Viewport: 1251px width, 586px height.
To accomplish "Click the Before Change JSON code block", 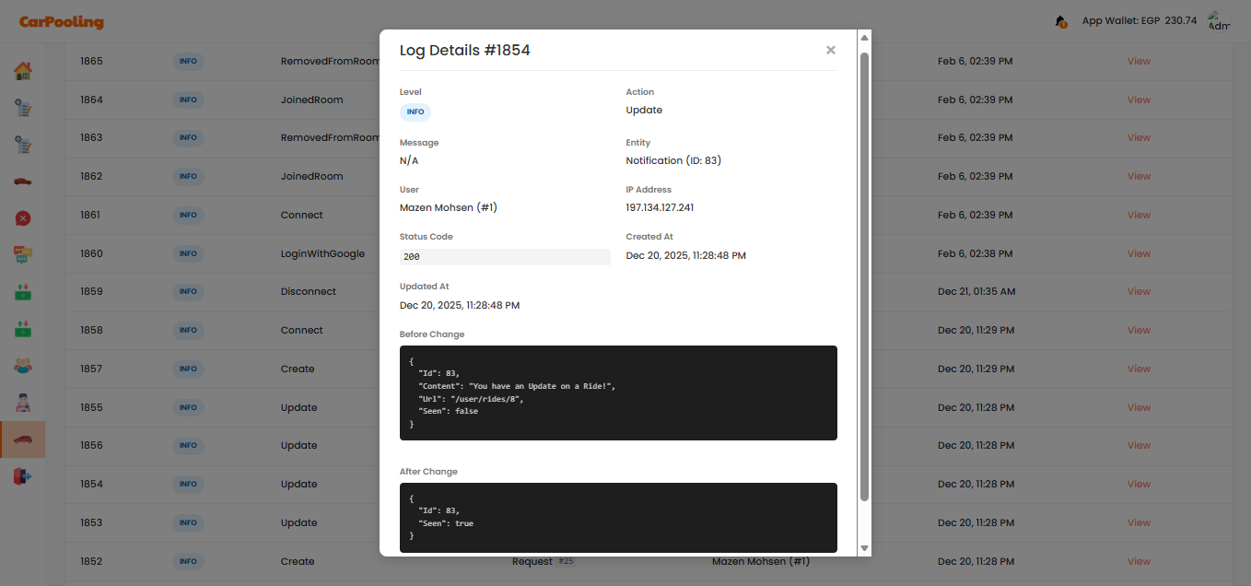I will (x=618, y=393).
